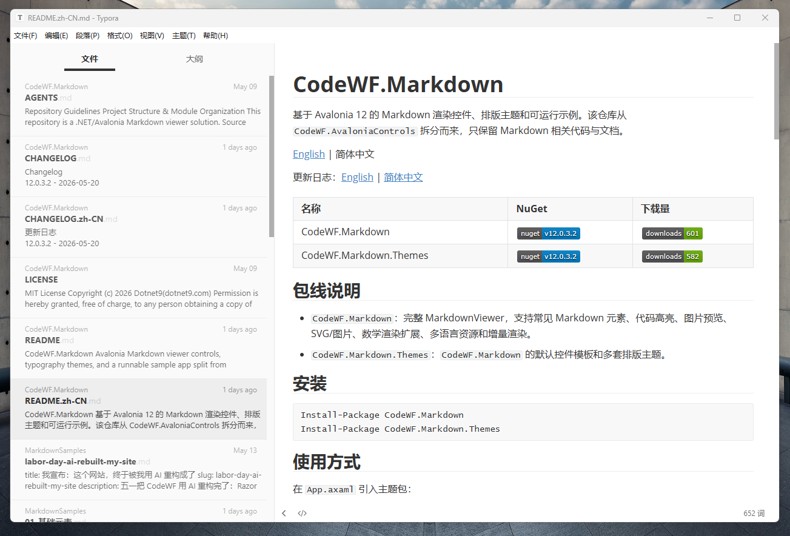
Task: Open the 帮助(H) menu
Action: 215,36
